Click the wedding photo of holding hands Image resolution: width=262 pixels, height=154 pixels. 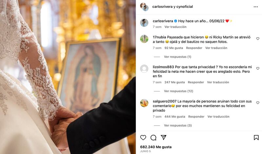click(x=68, y=77)
